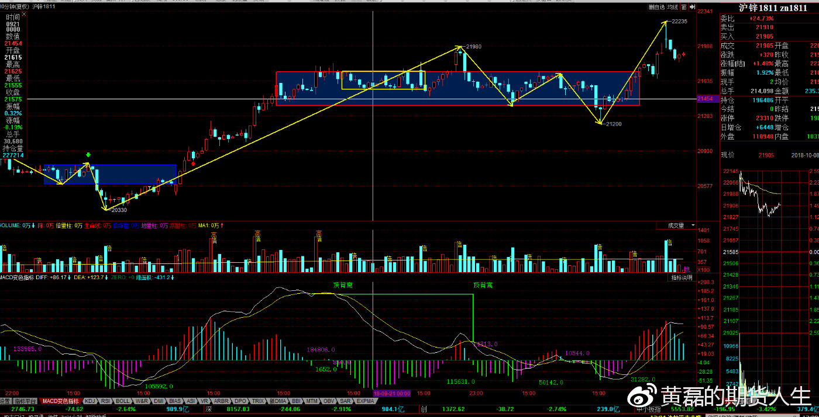Screen dimensions: 819x417
Task: Click the 卖出 price 21910
Action: tap(765, 27)
